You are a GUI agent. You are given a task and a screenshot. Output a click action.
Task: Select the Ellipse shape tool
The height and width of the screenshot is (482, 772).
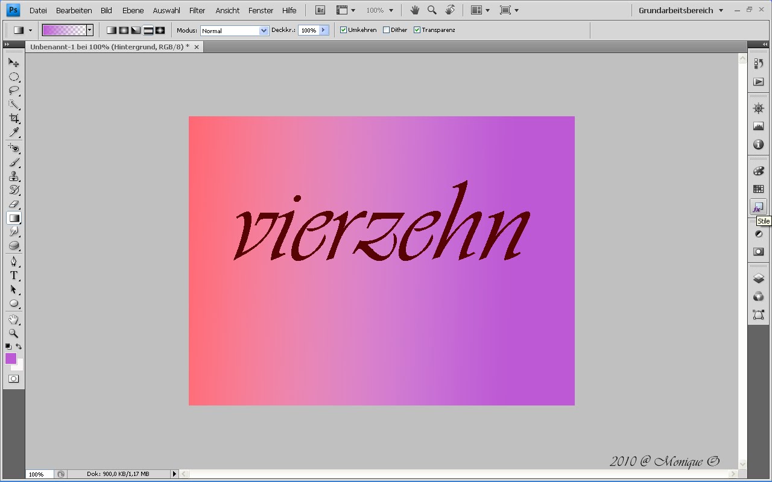pyautogui.click(x=13, y=304)
